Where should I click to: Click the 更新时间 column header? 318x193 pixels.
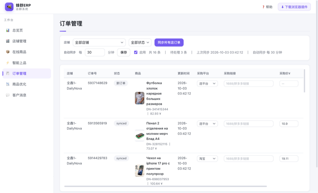tap(184, 73)
